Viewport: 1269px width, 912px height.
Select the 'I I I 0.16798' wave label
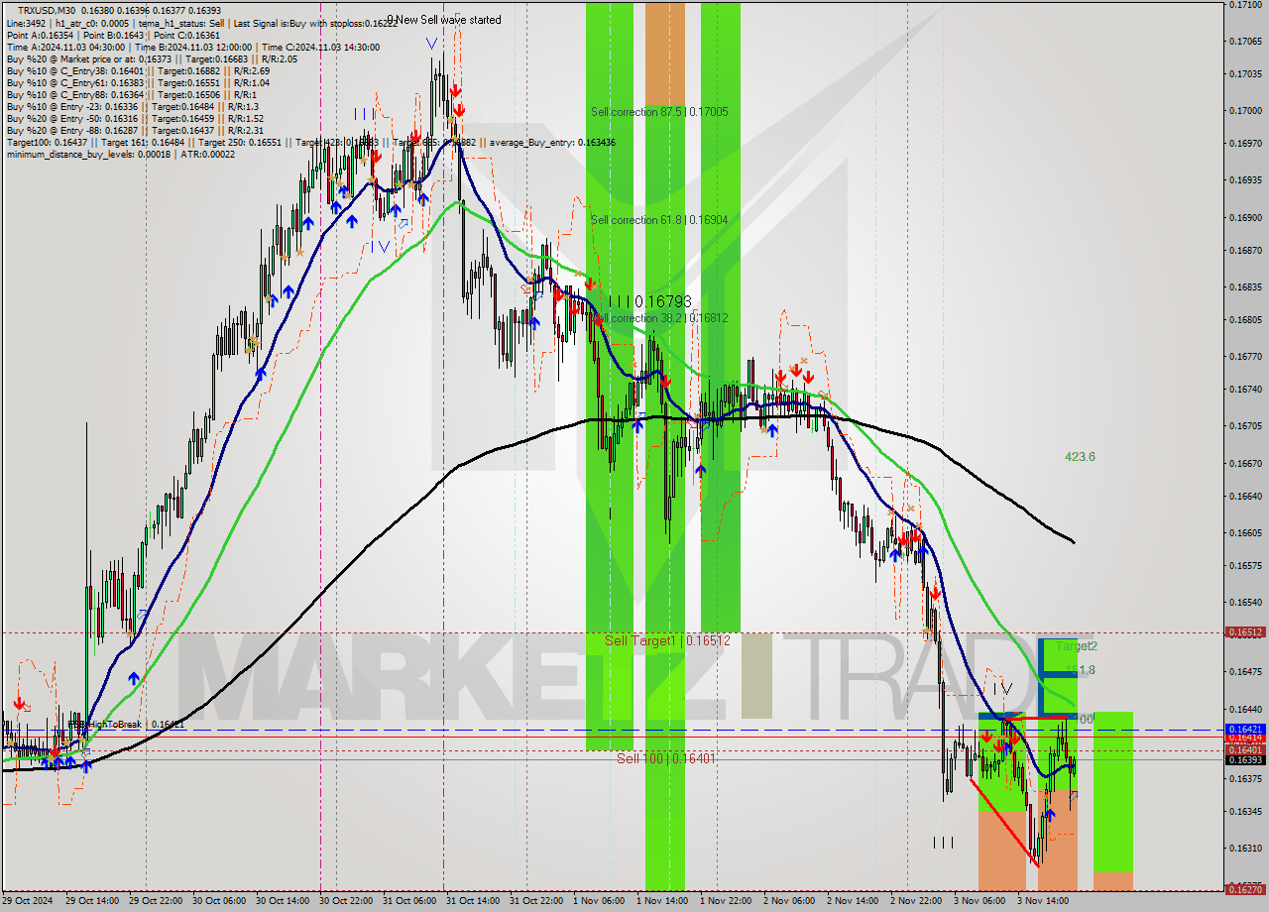tap(650, 300)
